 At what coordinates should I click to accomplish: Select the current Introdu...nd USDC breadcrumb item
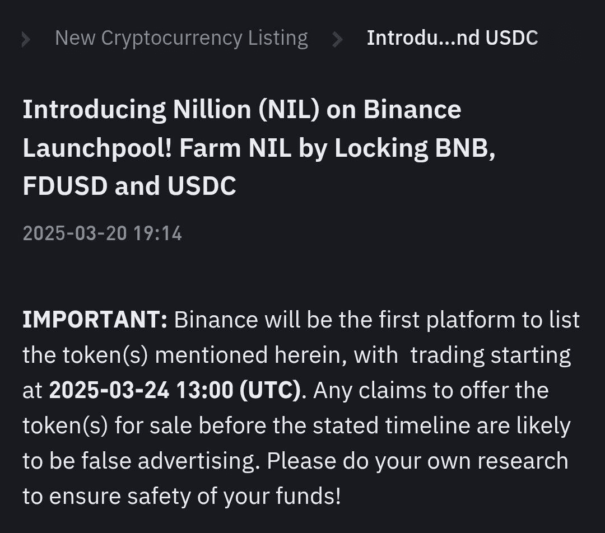(452, 38)
